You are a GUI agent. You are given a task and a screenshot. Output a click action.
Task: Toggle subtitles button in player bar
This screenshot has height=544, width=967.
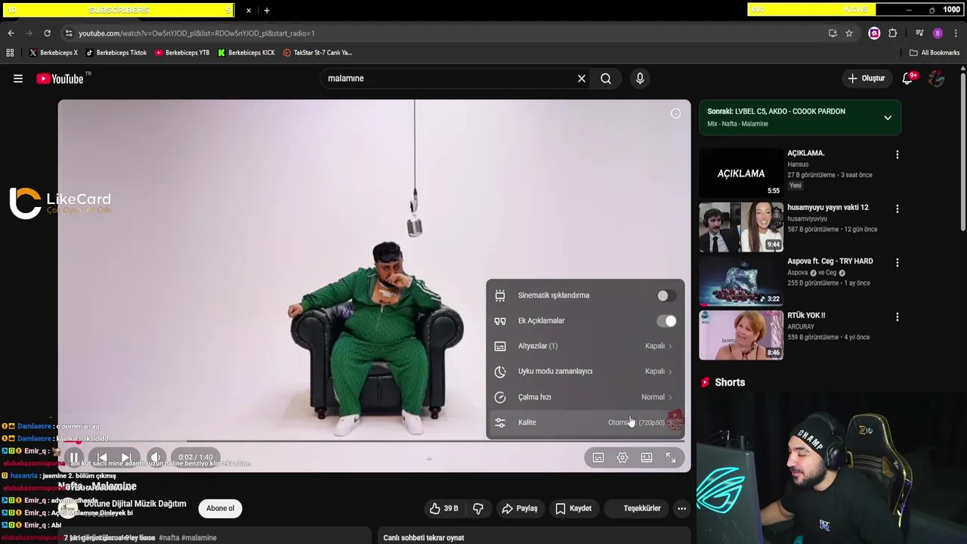[598, 458]
